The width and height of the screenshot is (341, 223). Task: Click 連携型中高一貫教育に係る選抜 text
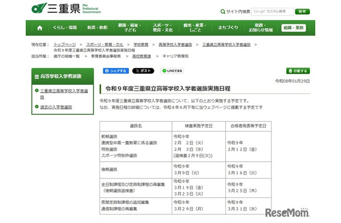pos(129,143)
